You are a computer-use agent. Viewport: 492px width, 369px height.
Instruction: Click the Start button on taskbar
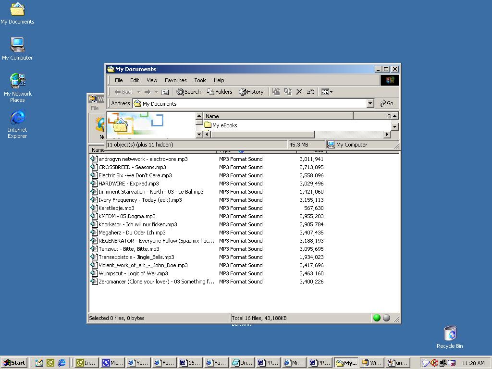[14, 363]
